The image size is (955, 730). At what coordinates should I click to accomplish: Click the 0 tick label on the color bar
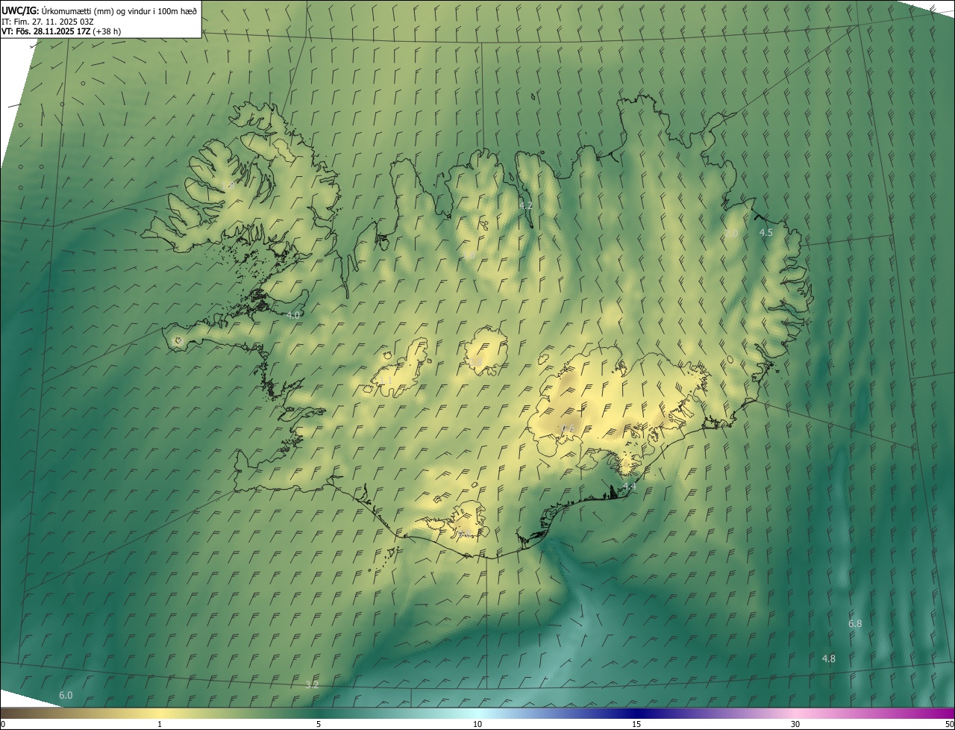[x=2, y=724]
